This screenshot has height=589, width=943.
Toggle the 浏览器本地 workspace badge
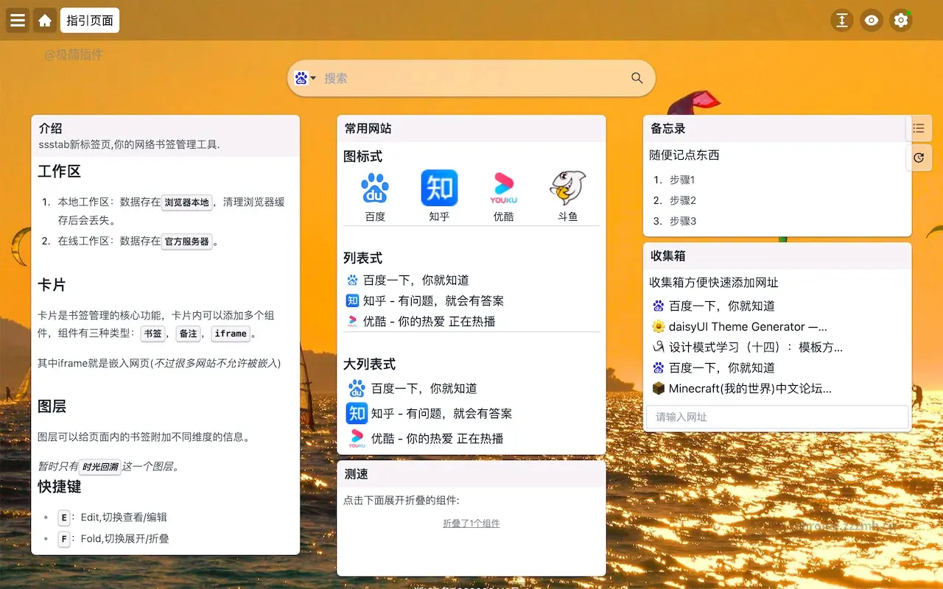[x=186, y=202]
